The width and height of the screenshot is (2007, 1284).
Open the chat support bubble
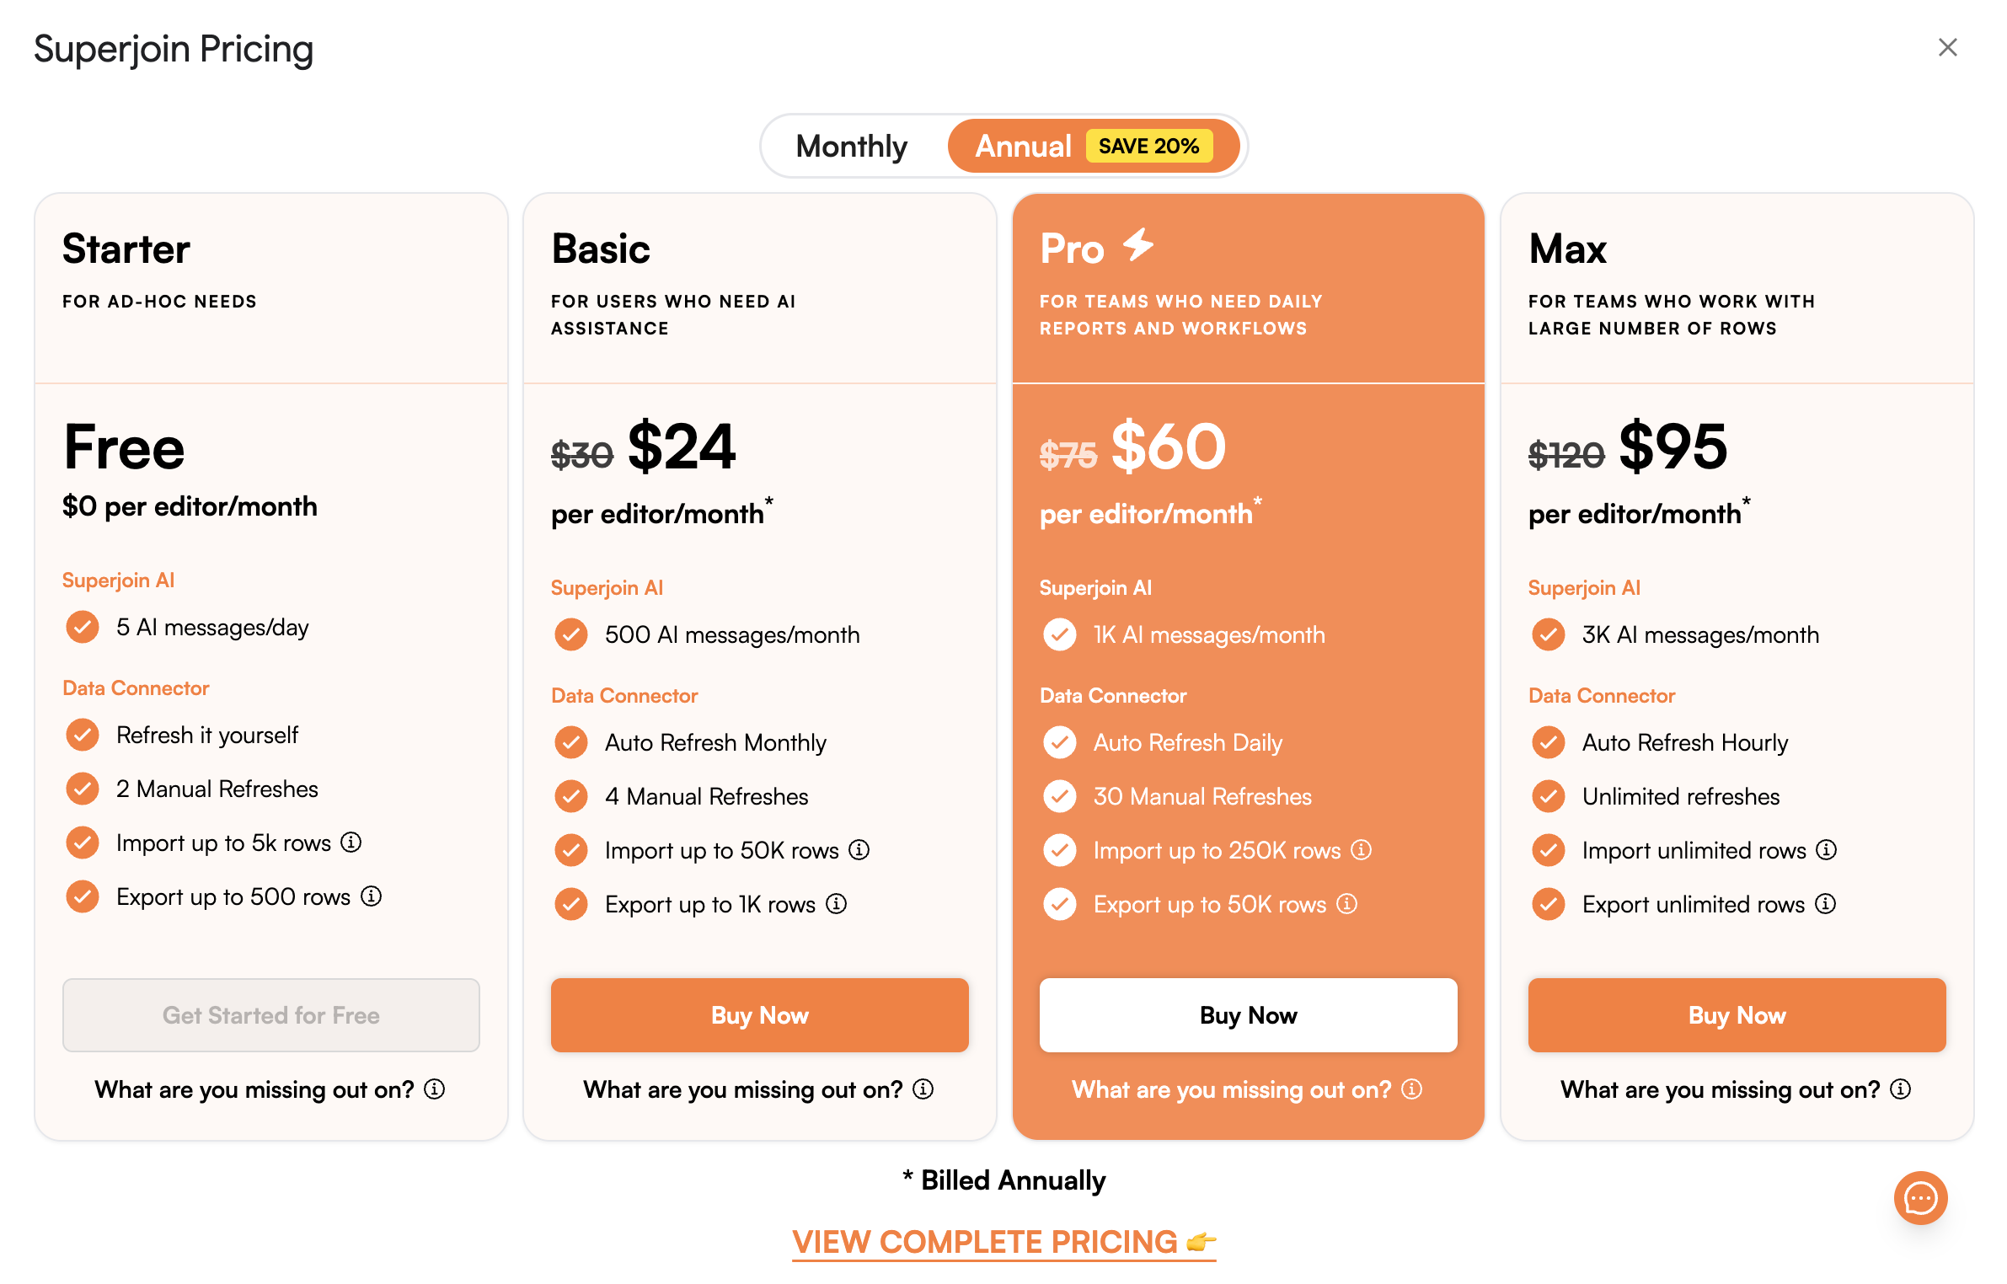pyautogui.click(x=1919, y=1197)
